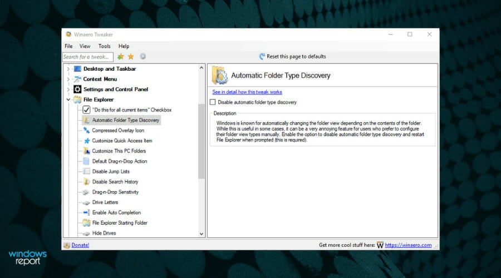This screenshot has width=501, height=278.
Task: Select 'Automatic Folder Type Discovery' row text
Action: click(x=126, y=120)
